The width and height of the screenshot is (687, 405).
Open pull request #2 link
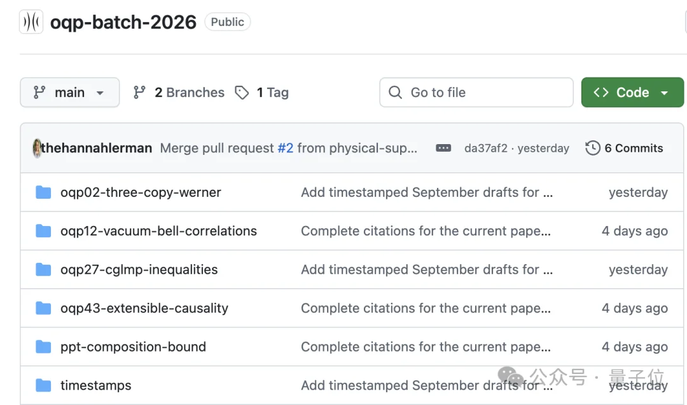tap(285, 148)
